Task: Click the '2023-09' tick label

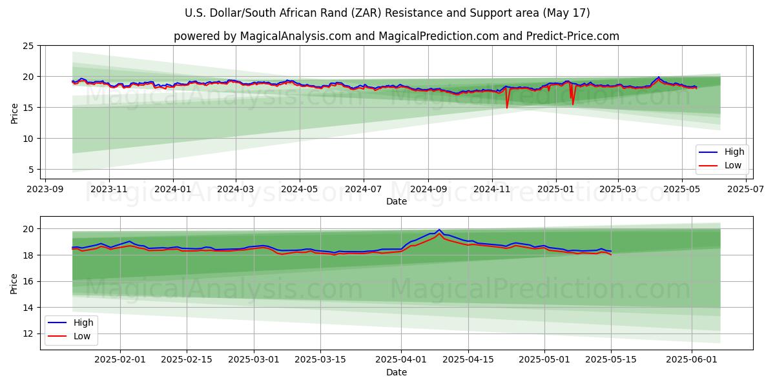Action: point(45,189)
